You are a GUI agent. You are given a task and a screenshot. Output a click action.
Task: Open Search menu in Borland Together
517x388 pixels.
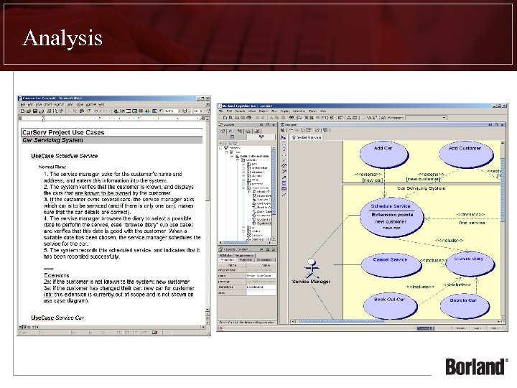240,111
